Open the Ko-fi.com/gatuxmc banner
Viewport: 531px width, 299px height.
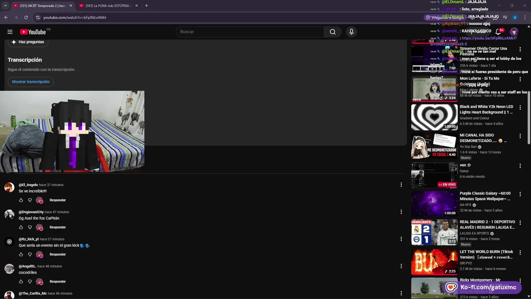482,287
